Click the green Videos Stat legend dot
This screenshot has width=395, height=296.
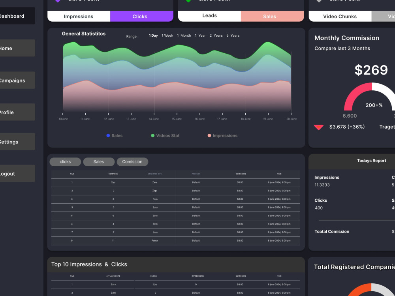[x=152, y=135]
